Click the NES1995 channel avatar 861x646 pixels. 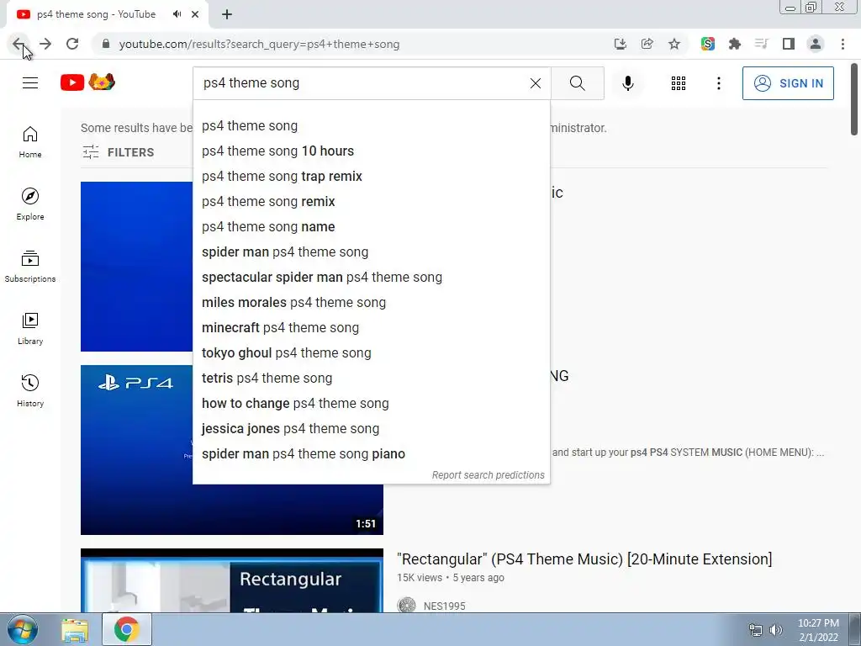407,605
